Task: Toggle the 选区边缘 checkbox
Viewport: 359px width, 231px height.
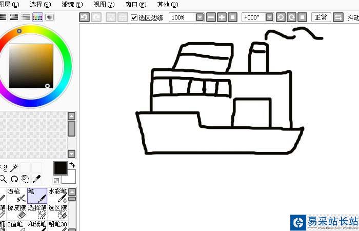Action: coord(134,17)
